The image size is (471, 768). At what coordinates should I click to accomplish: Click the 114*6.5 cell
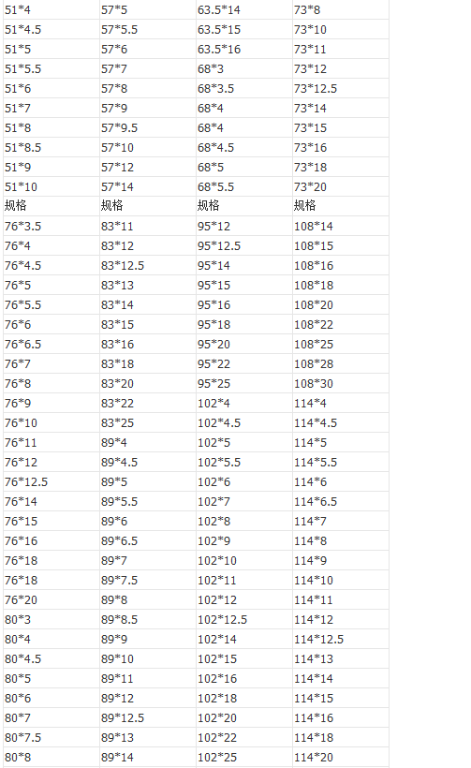[x=341, y=502]
